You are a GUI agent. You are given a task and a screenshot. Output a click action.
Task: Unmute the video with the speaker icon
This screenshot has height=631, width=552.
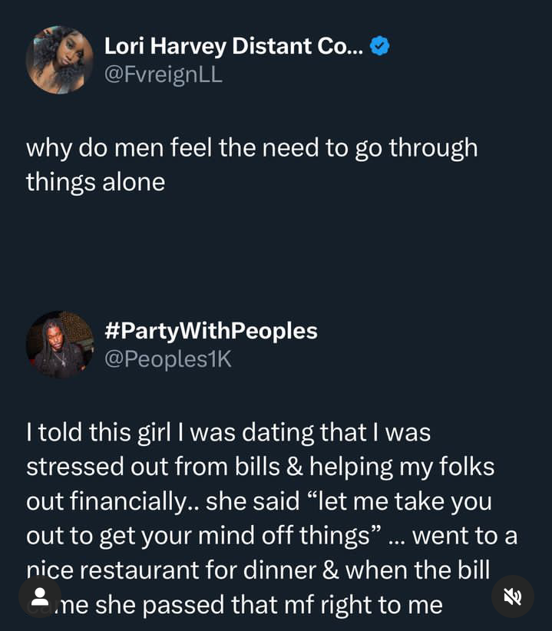point(512,596)
